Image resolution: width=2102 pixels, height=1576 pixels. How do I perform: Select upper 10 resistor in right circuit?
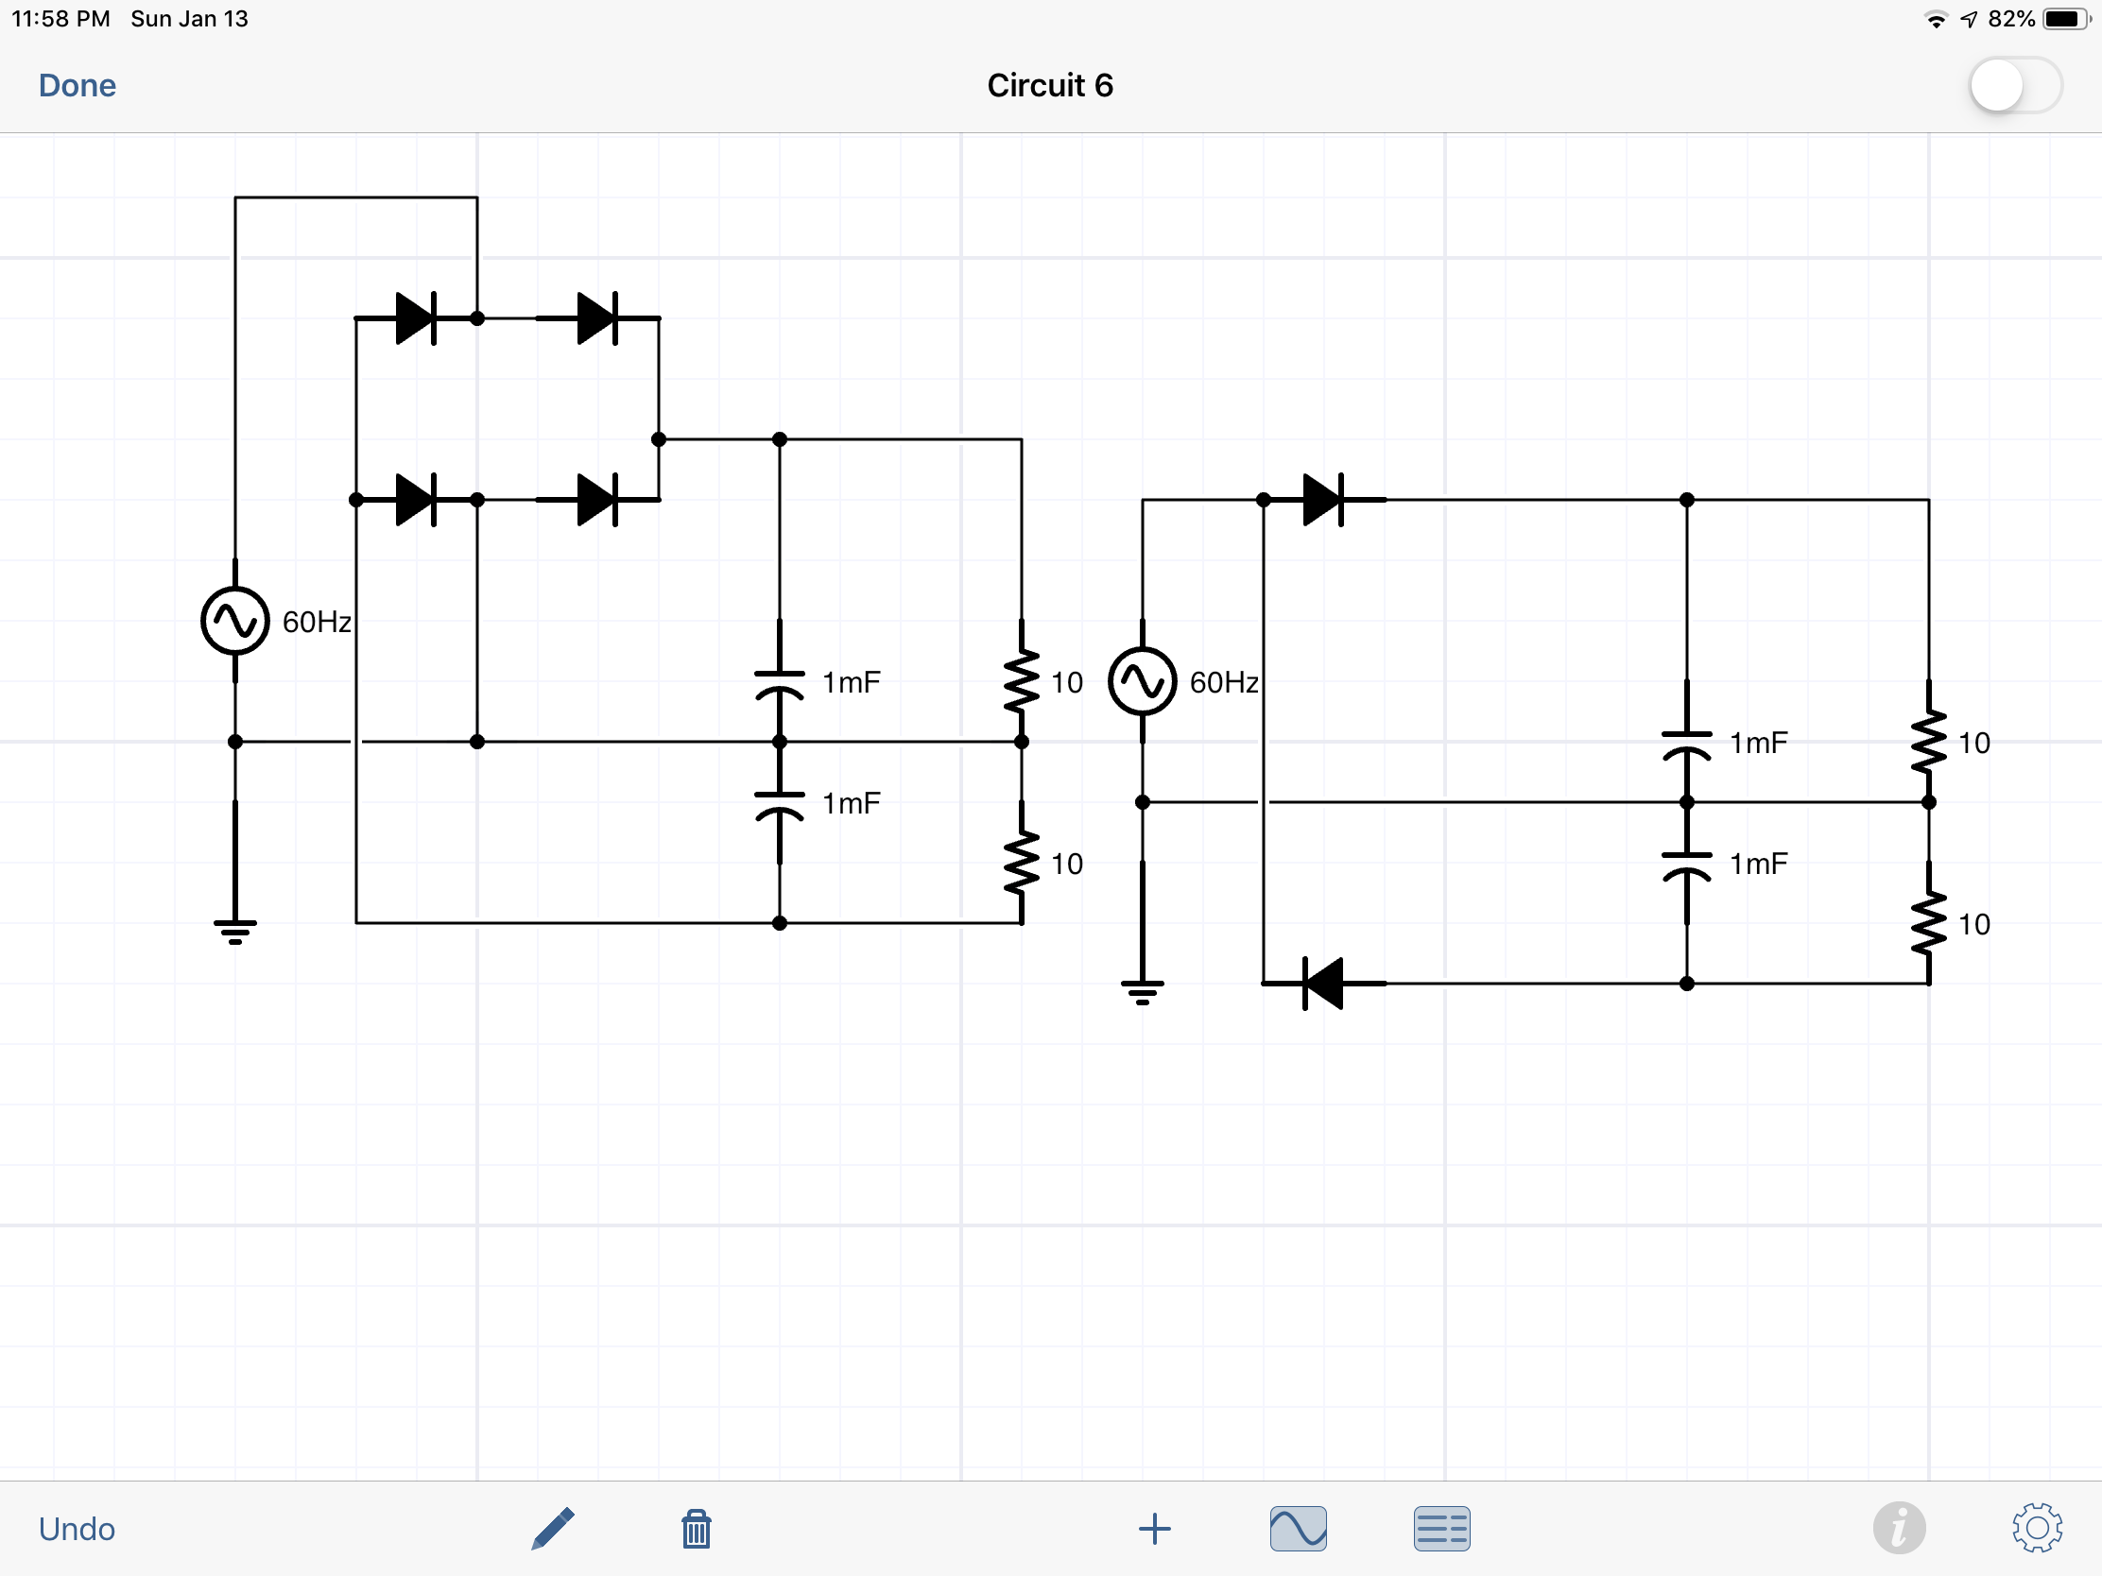point(1929,742)
